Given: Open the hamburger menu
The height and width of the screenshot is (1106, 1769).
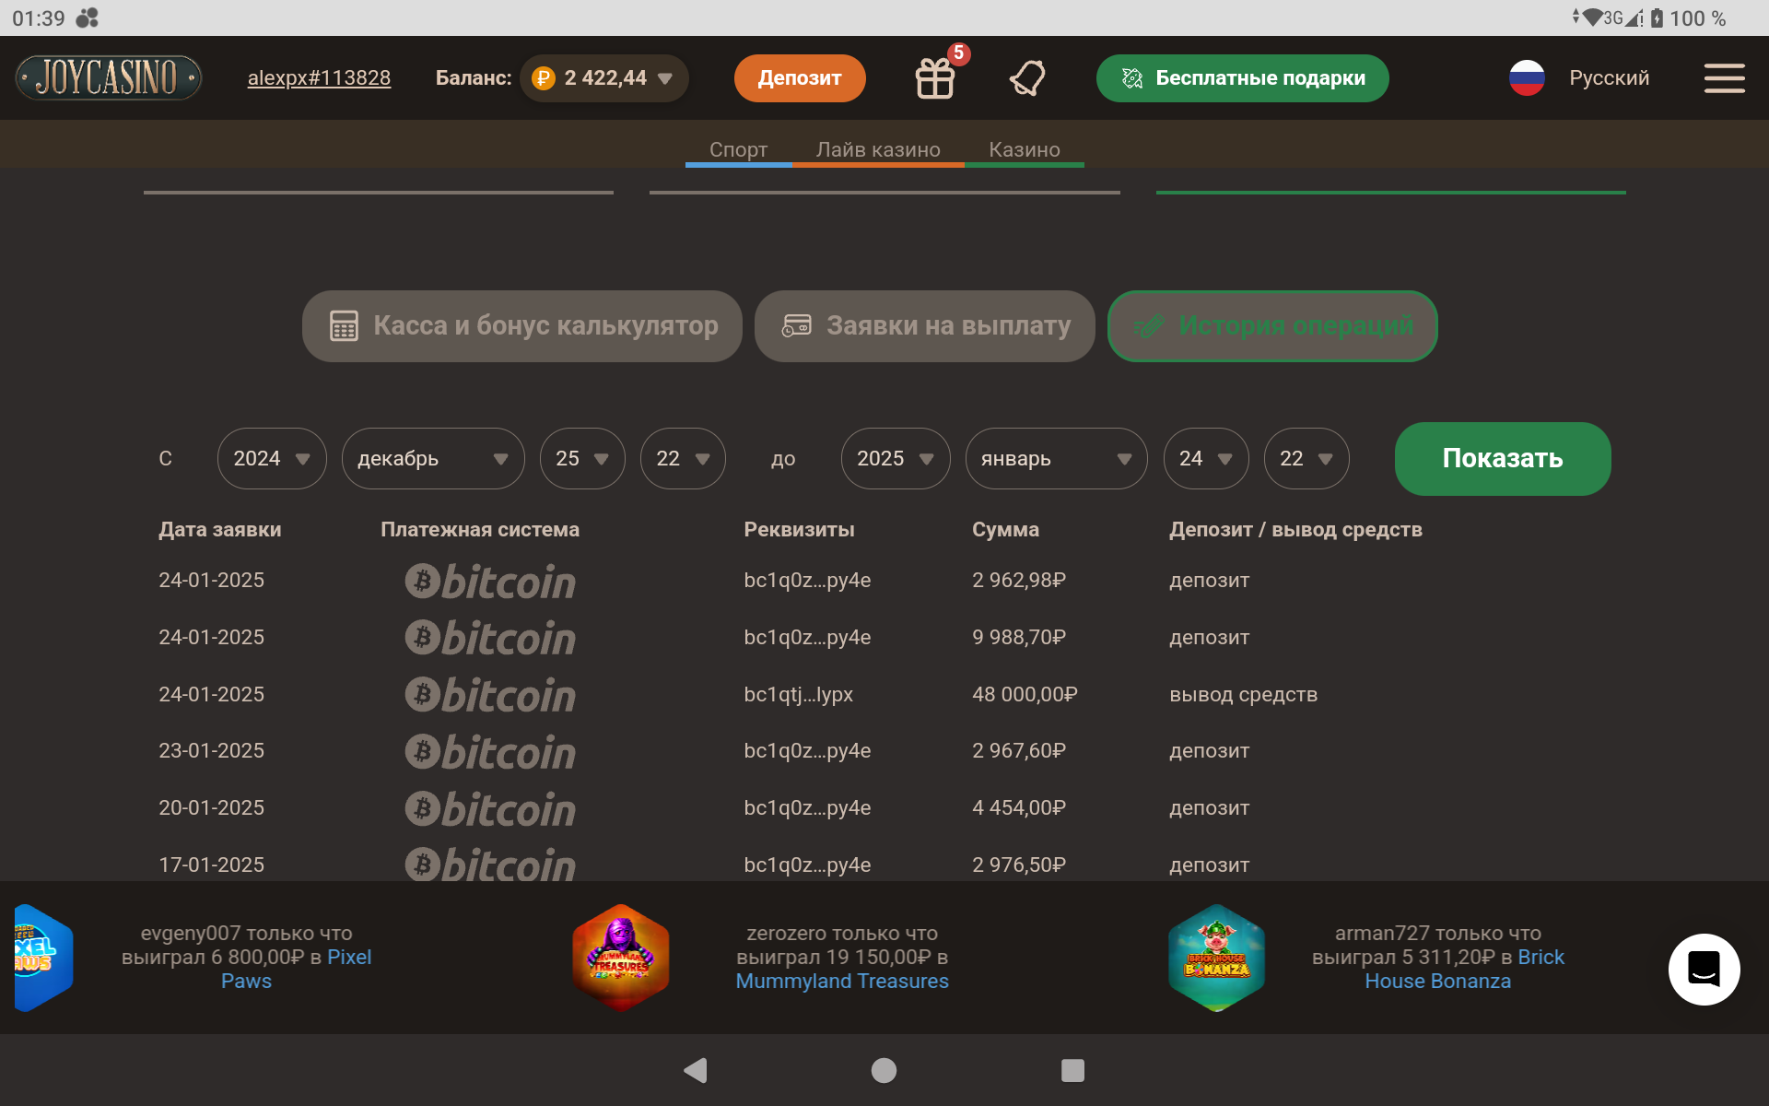Looking at the screenshot, I should 1724,78.
